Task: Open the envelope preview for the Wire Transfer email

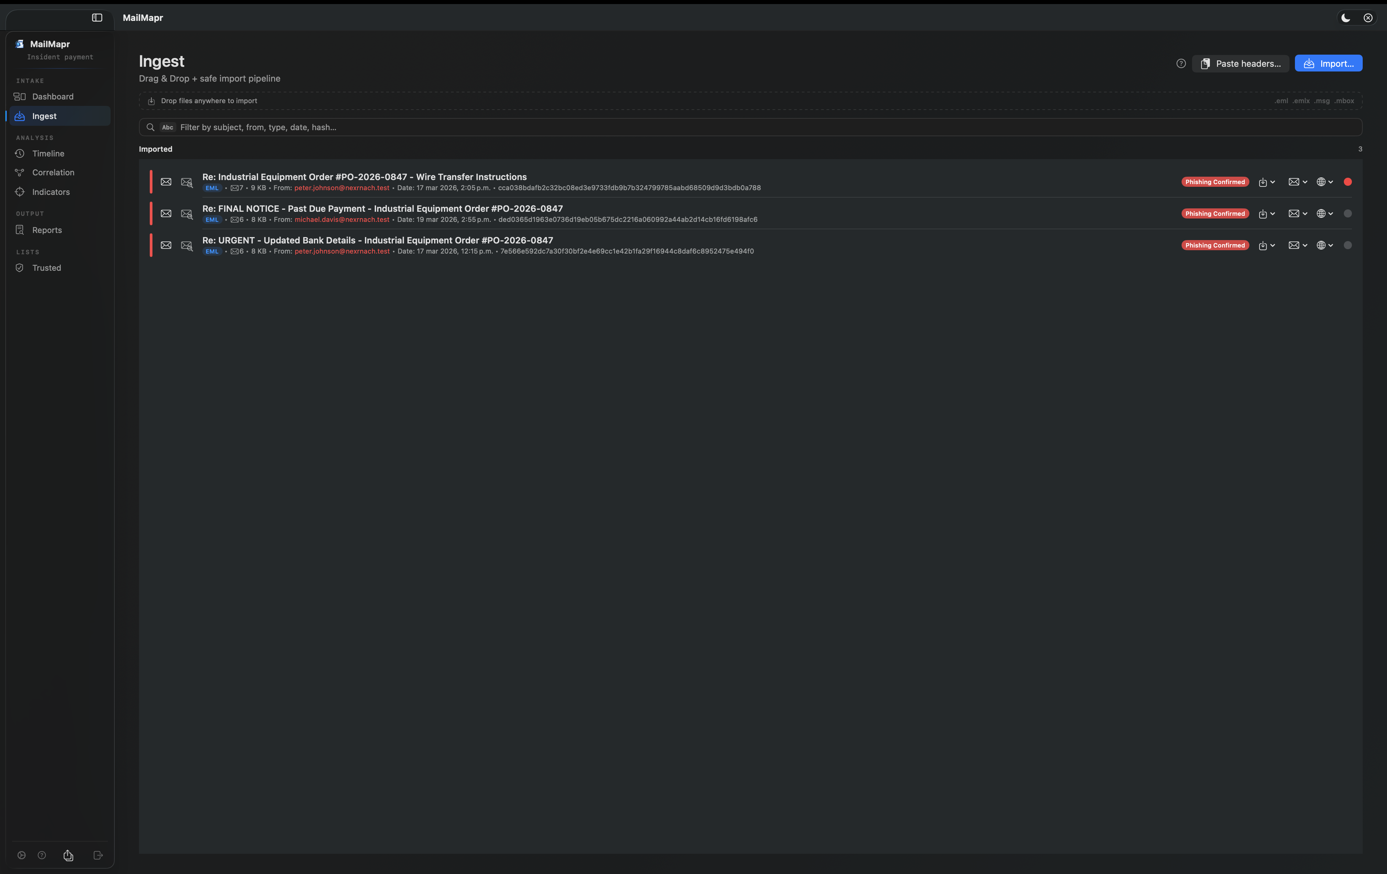Action: pyautogui.click(x=166, y=181)
